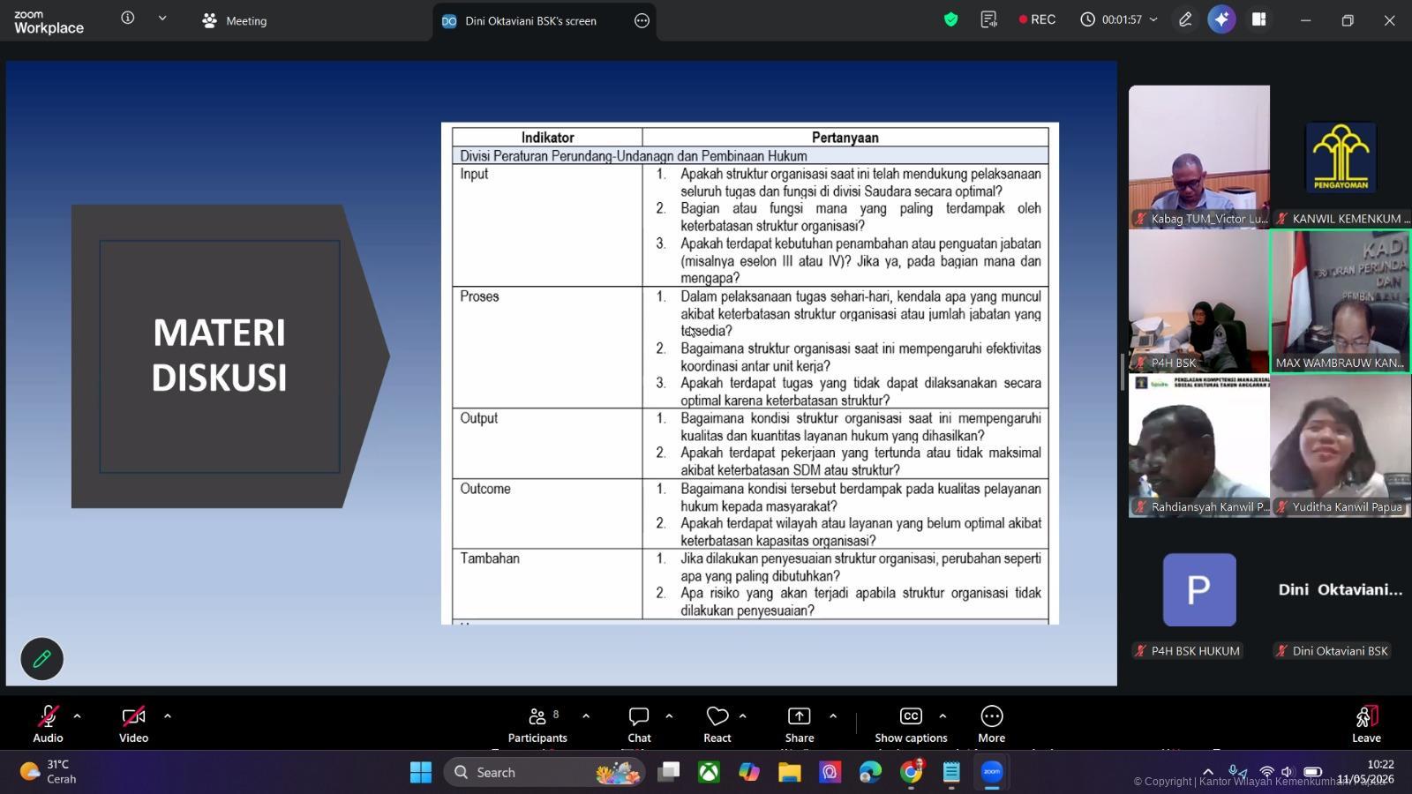Viewport: 1412px width, 794px height.
Task: Click the Zoom Workplace logo
Action: 49,22
